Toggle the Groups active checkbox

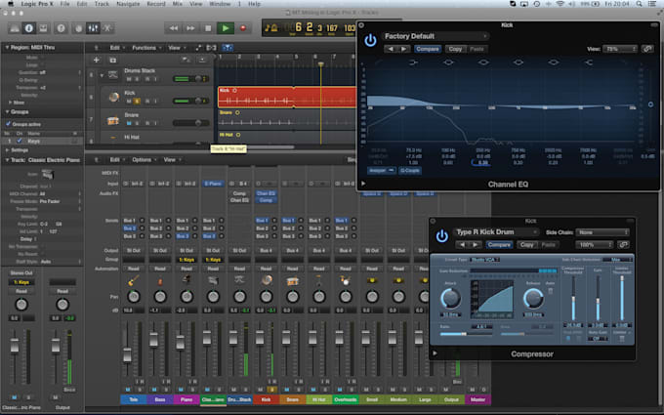click(8, 124)
